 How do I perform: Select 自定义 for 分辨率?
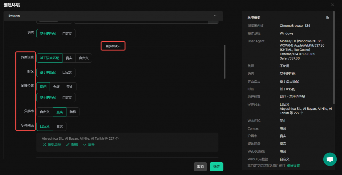pos(45,112)
